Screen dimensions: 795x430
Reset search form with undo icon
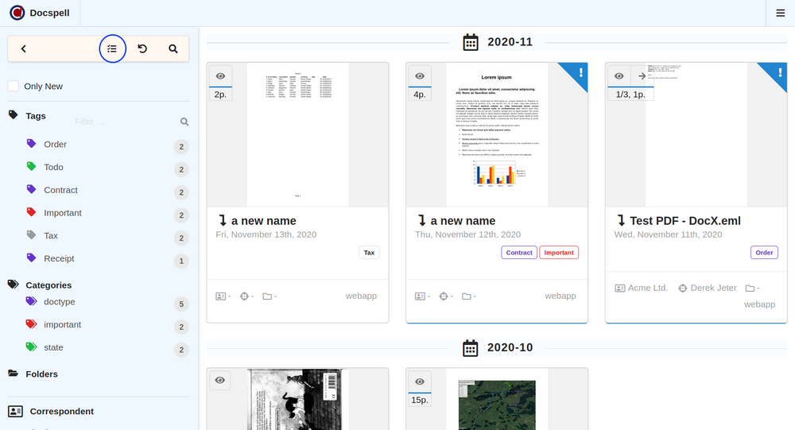(142, 48)
